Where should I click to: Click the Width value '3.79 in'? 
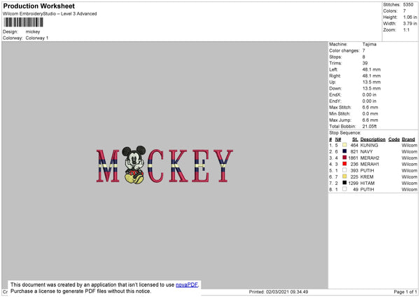coord(409,24)
